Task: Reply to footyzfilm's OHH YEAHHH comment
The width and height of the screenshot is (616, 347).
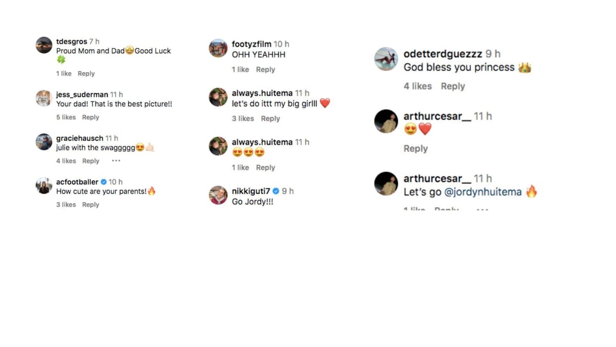Action: tap(265, 69)
